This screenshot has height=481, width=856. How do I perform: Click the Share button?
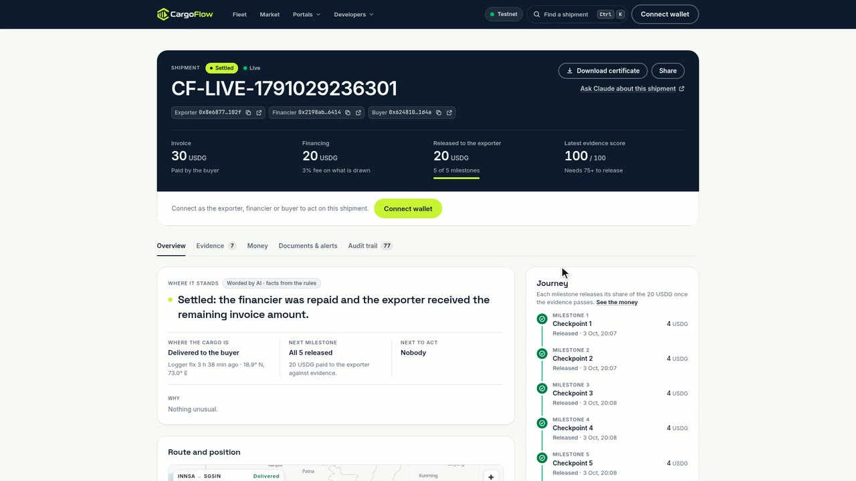pos(667,71)
